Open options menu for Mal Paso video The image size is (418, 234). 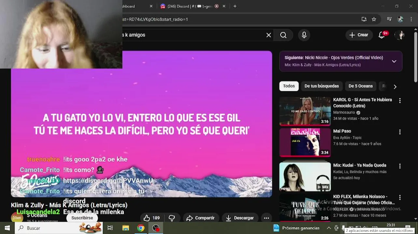click(x=400, y=132)
